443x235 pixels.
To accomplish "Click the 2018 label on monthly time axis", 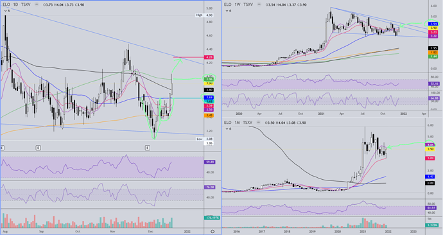I will click(287, 232).
